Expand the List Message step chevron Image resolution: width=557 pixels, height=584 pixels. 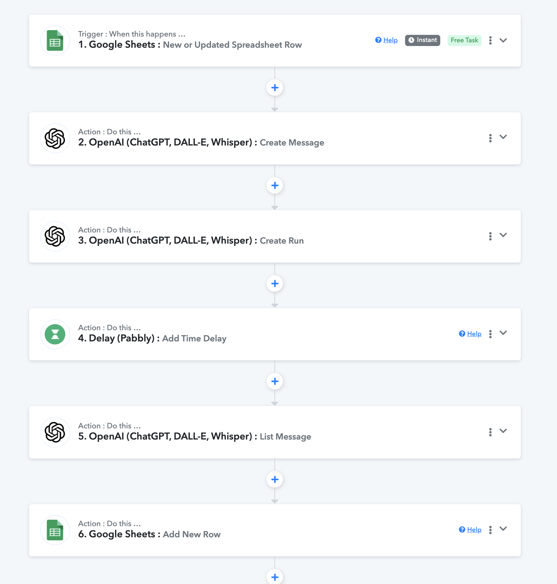[x=503, y=431]
